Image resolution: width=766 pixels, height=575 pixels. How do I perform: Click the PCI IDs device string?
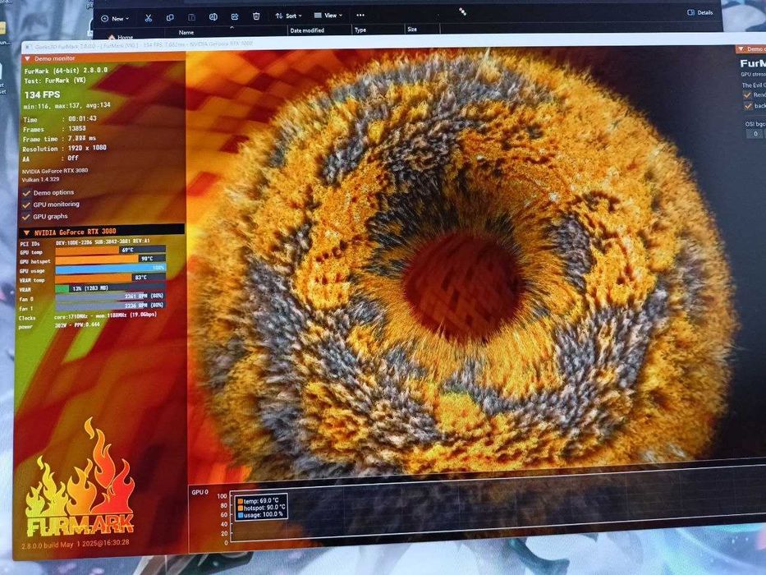click(x=103, y=241)
